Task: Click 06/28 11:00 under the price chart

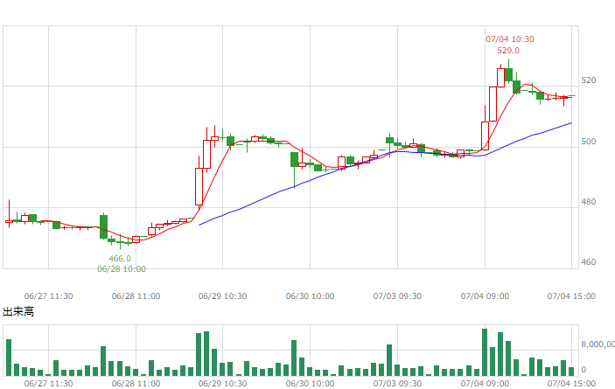Action: (x=136, y=296)
